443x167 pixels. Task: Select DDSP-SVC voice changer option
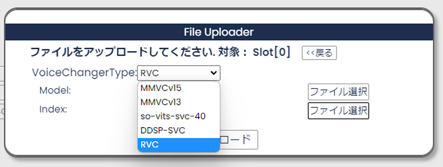(163, 130)
